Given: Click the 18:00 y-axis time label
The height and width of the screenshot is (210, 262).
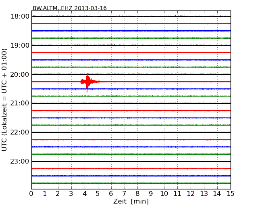Looking at the screenshot, I should point(20,17).
